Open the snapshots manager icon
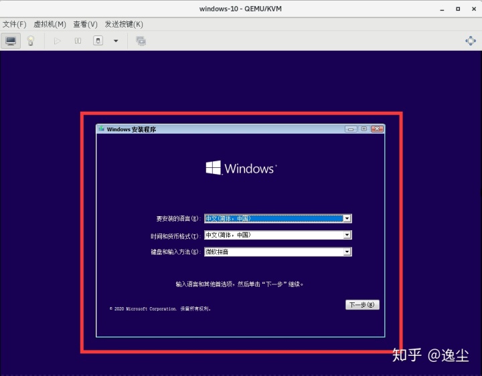The width and height of the screenshot is (482, 376). (141, 41)
